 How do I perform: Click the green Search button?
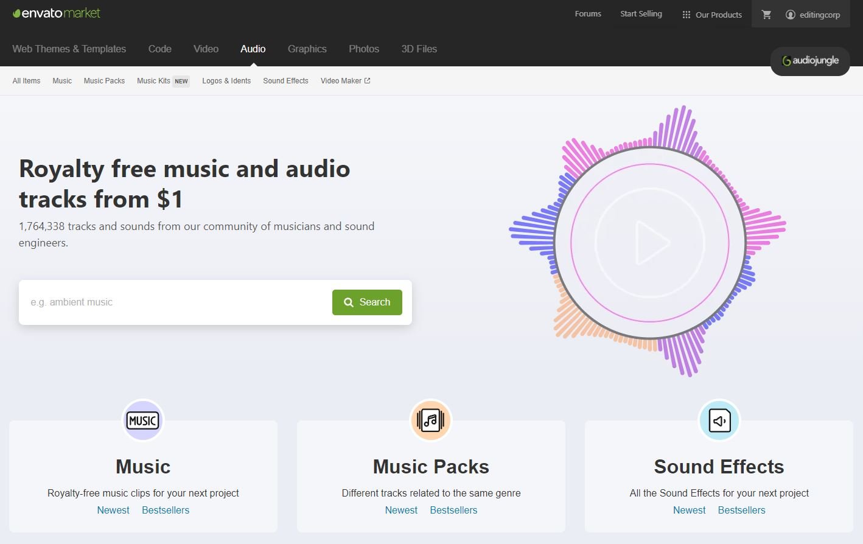coord(367,302)
